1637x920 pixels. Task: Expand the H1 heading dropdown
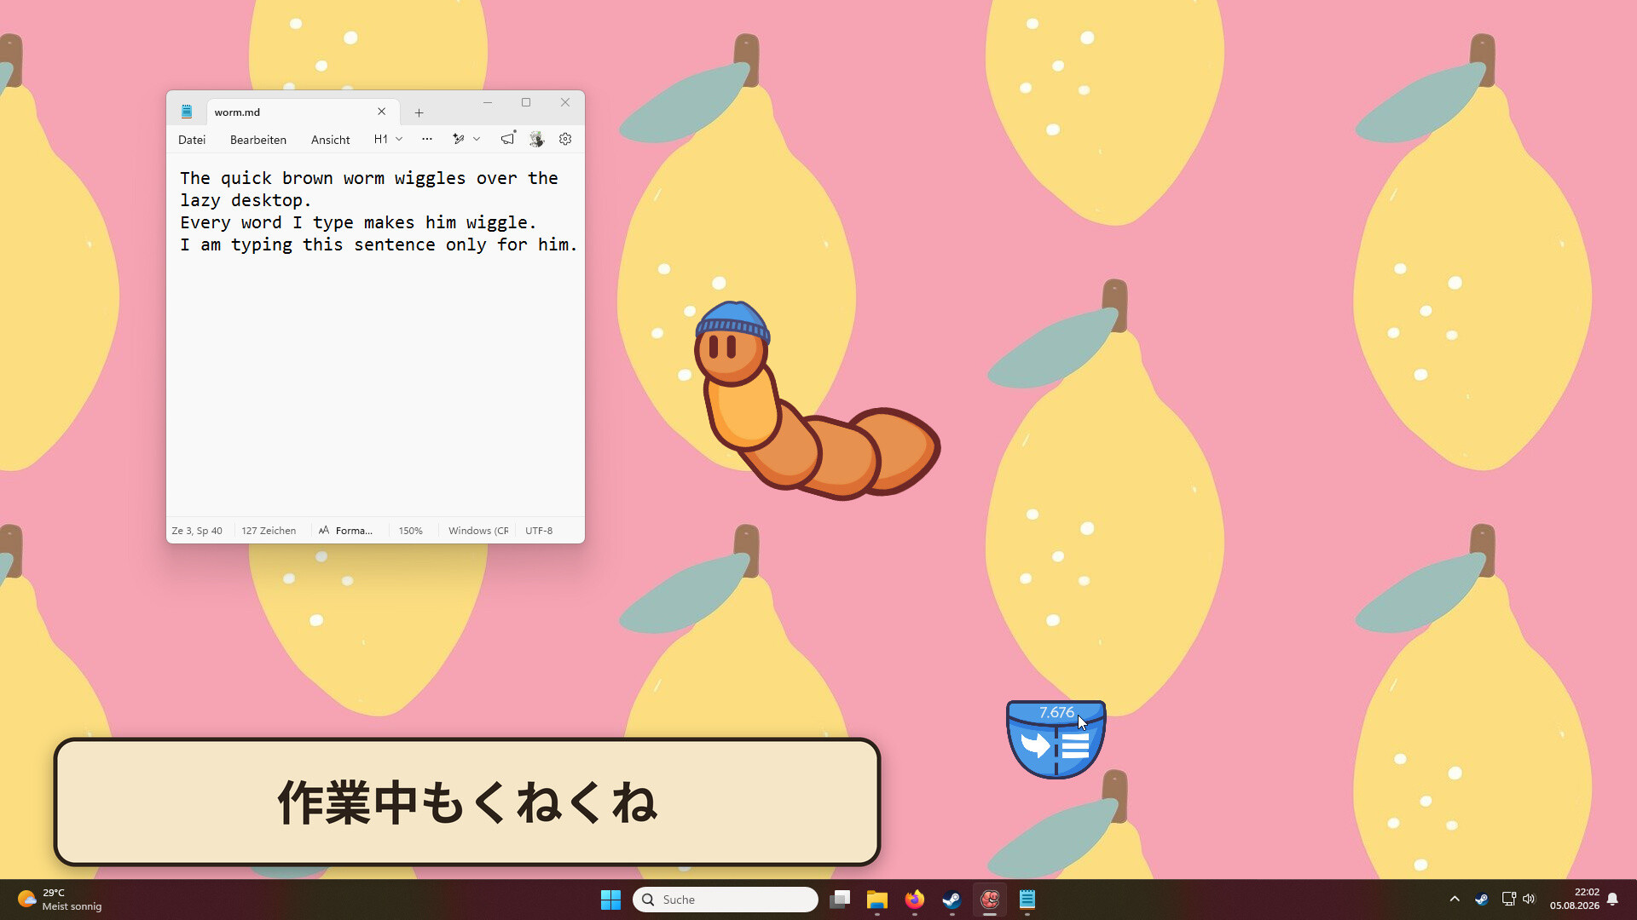pos(388,139)
